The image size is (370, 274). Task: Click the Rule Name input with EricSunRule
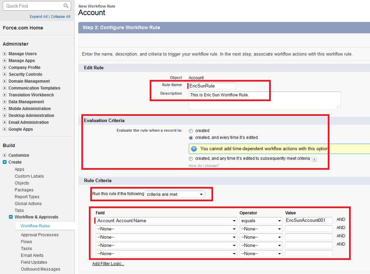click(x=212, y=86)
